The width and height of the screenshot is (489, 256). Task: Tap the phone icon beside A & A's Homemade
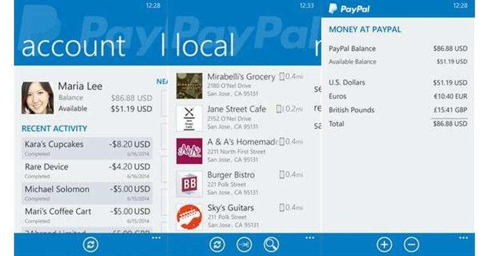(282, 141)
